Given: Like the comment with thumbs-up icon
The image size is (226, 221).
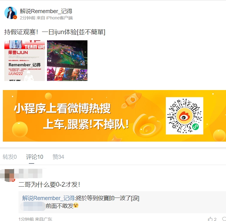Looking at the screenshot, I should point(210,219).
